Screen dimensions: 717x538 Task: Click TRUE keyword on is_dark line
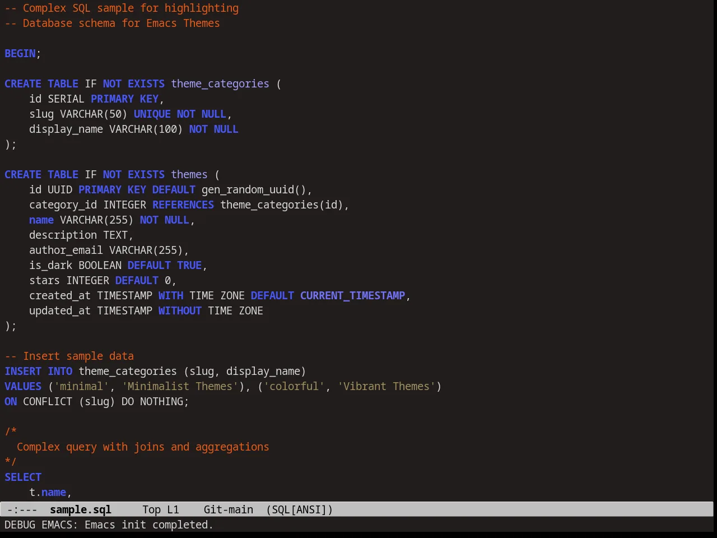(189, 265)
